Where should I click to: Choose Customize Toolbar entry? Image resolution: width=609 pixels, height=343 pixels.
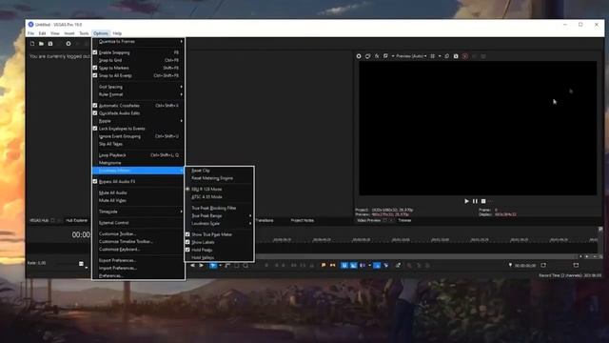click(x=138, y=234)
